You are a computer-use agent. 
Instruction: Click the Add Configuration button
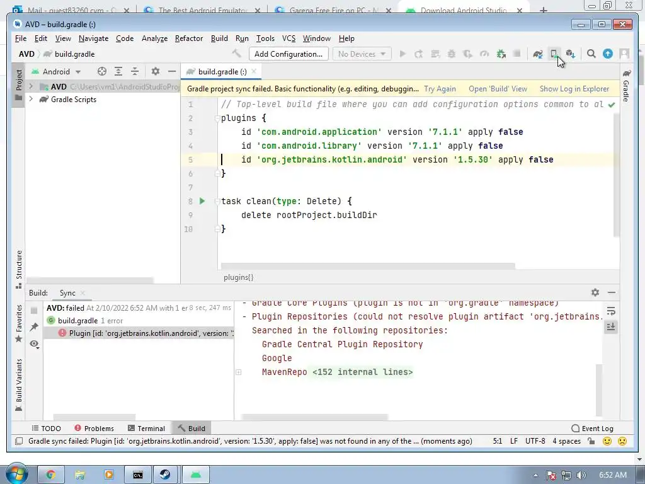(288, 54)
